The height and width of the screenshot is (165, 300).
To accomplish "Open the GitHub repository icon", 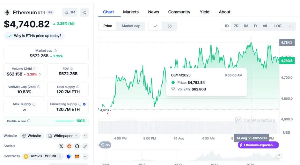I will [x=77, y=146].
